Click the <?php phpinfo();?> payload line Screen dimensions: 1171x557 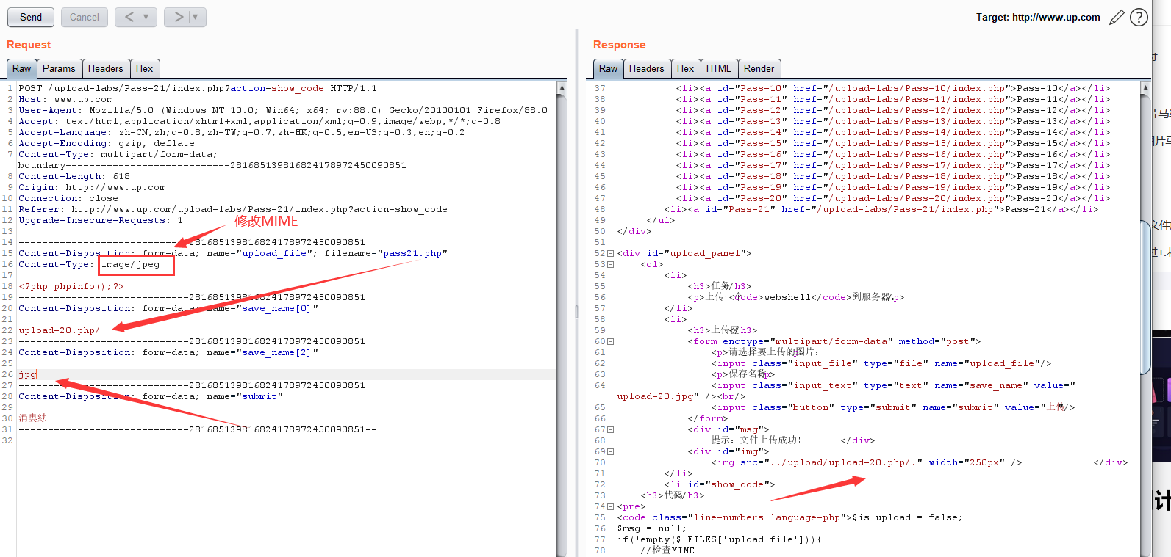click(71, 286)
